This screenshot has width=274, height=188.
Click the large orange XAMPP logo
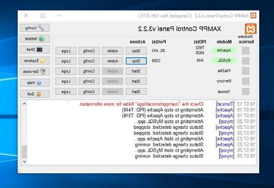pyautogui.click(x=251, y=29)
